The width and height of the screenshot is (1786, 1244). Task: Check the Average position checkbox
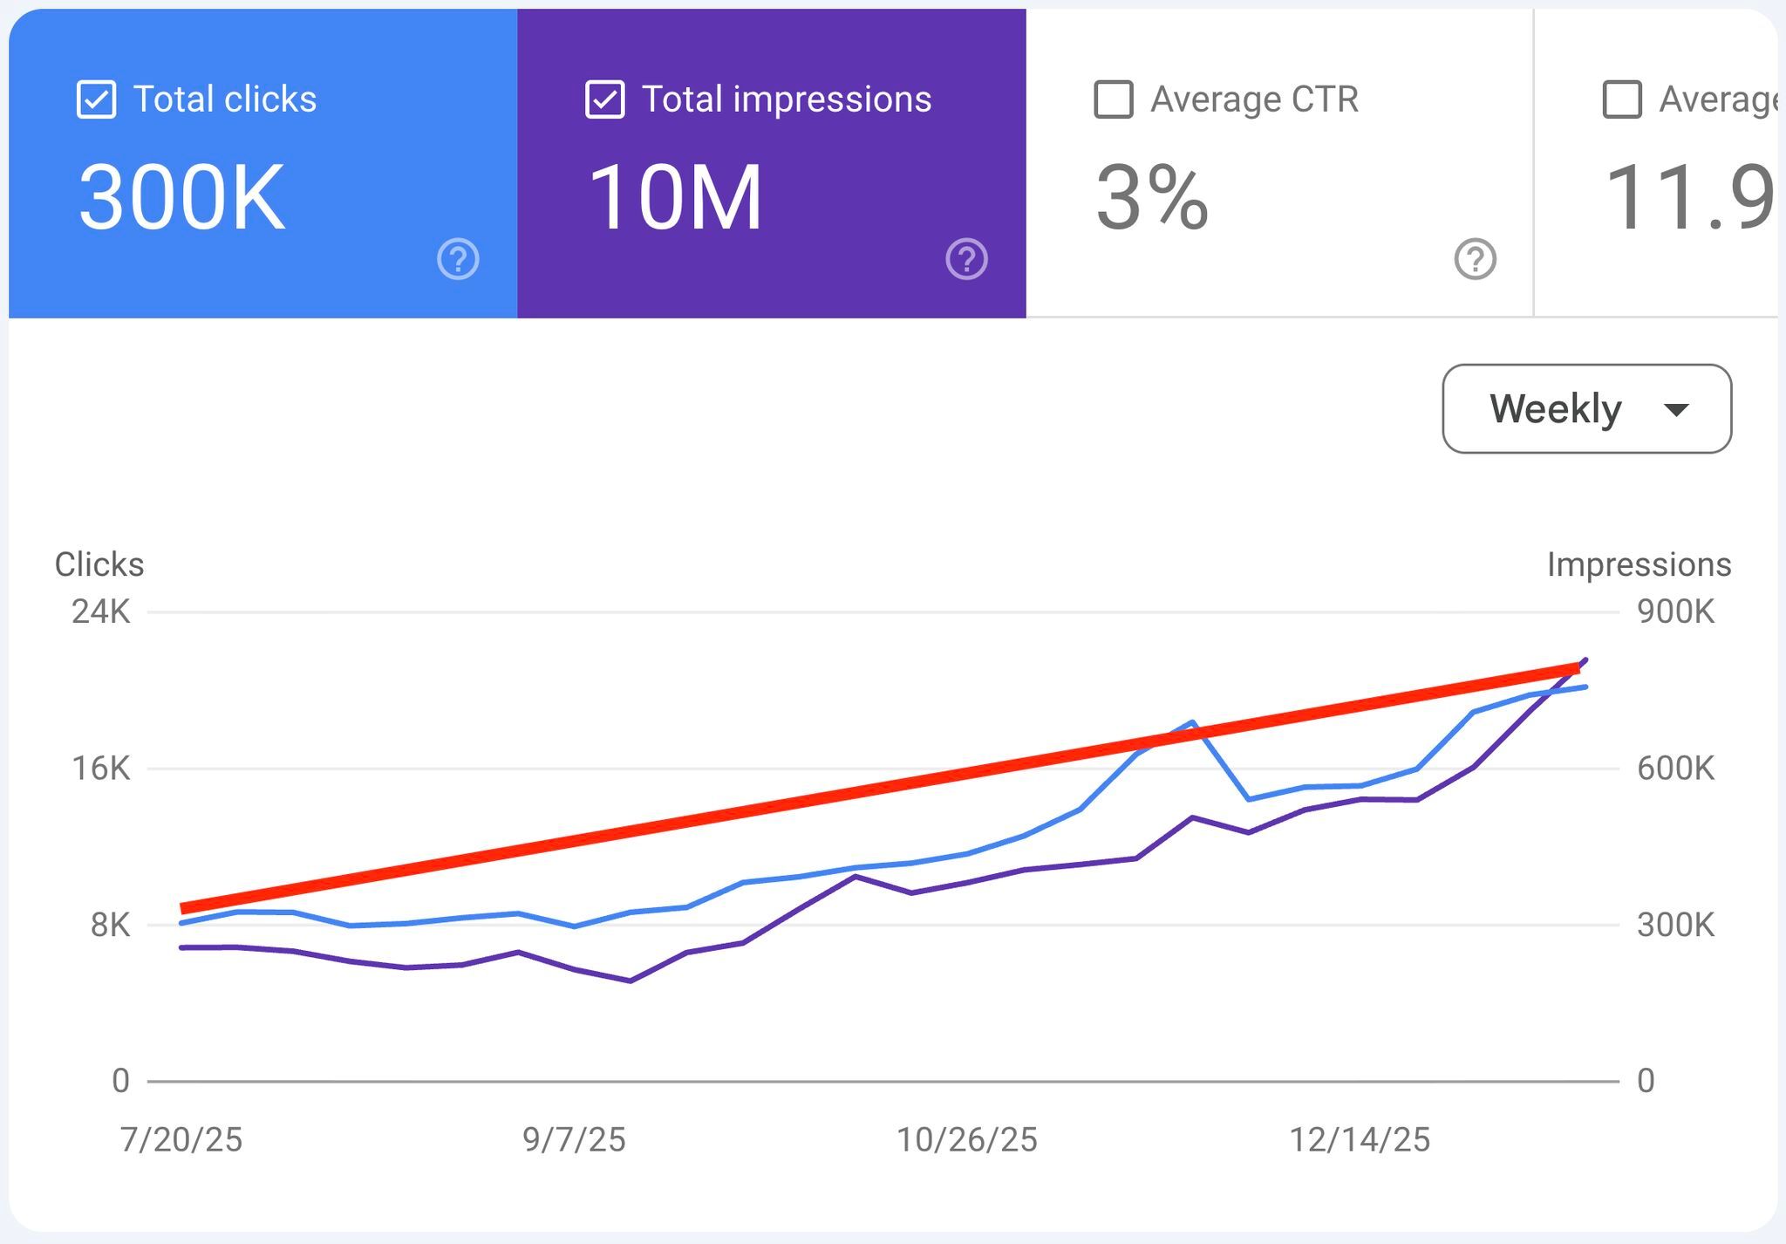pos(1622,99)
